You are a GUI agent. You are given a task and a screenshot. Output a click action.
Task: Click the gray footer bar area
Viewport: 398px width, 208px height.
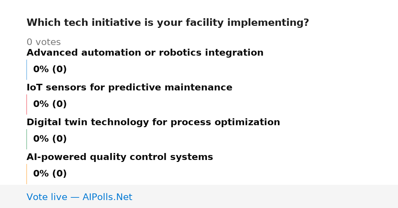[x=199, y=196]
